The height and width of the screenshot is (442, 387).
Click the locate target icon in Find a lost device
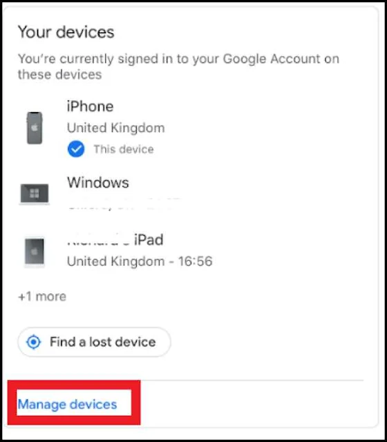pyautogui.click(x=34, y=342)
